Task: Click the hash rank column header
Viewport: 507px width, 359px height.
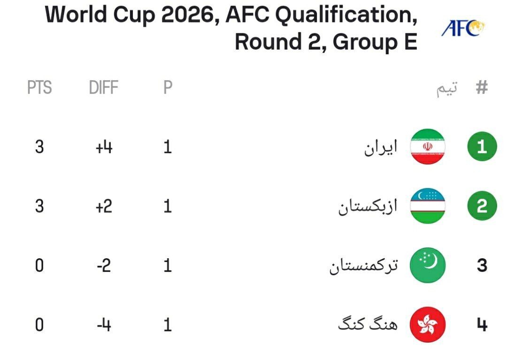Action: (x=482, y=88)
